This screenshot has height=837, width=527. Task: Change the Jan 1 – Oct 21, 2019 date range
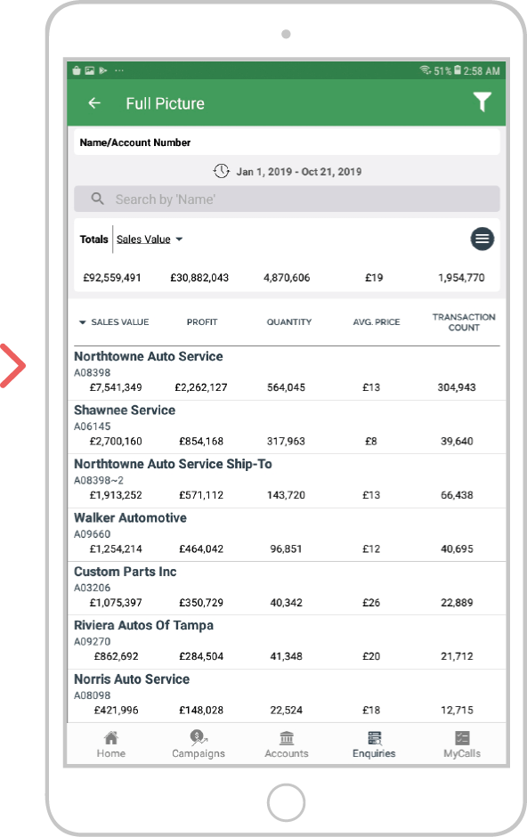(299, 171)
